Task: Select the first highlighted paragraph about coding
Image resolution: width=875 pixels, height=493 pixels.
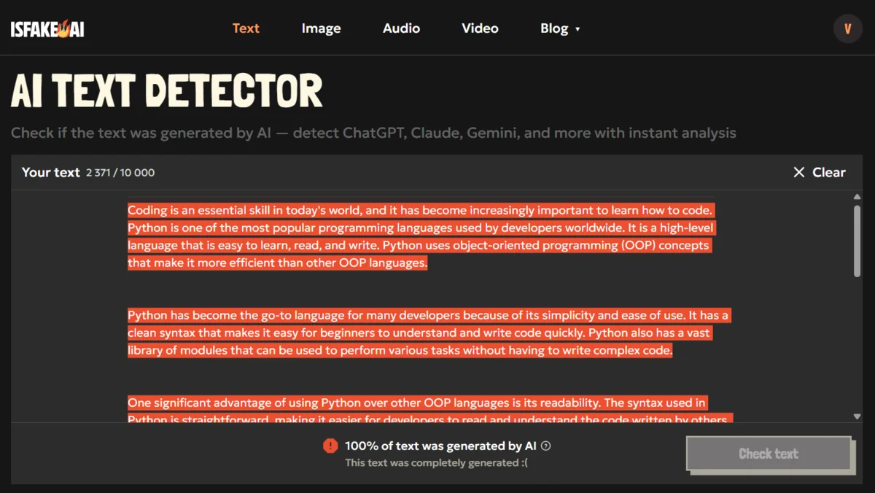Action: [421, 236]
